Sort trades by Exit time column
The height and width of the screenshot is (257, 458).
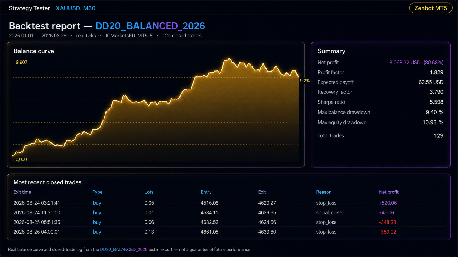click(x=22, y=192)
